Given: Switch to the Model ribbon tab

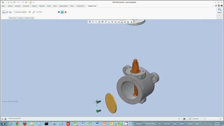Looking at the screenshot, I should click(x=10, y=6).
